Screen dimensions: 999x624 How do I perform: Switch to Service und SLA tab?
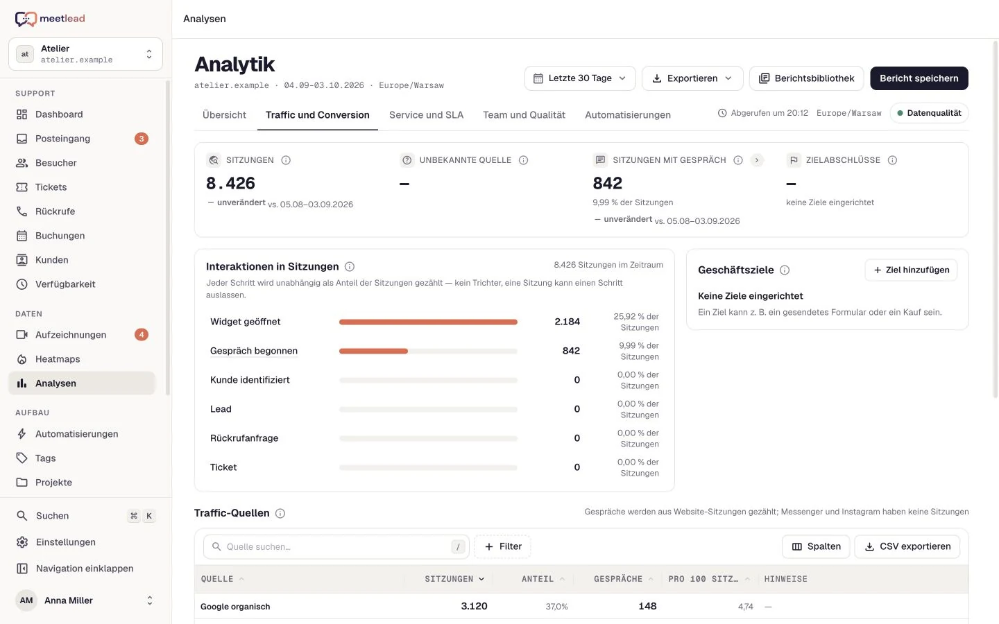click(426, 115)
